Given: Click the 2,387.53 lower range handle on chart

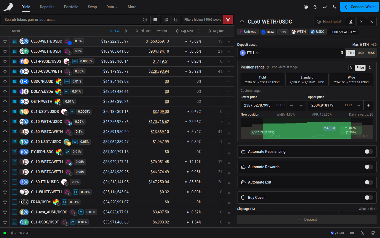Looking at the screenshot, I should tap(263, 132).
